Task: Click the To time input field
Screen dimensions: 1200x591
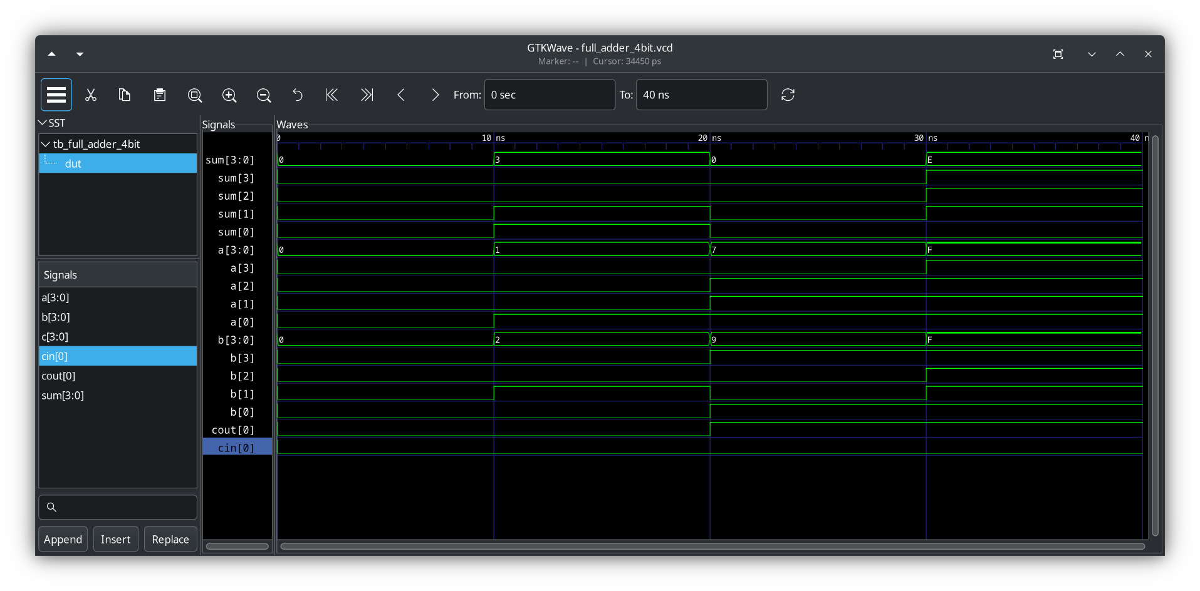Action: tap(701, 95)
